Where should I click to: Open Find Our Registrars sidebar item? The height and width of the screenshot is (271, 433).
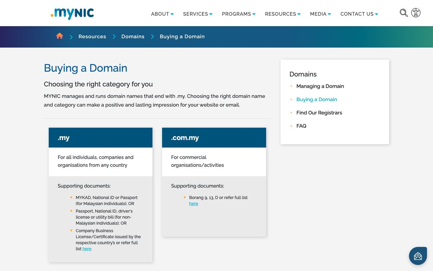pyautogui.click(x=319, y=113)
